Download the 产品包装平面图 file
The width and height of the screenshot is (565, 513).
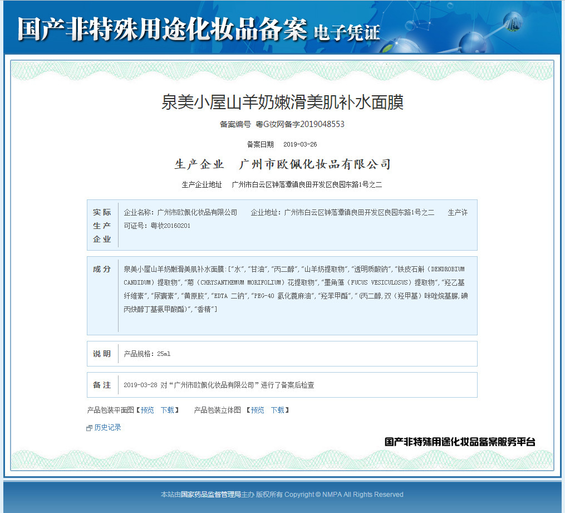(x=168, y=410)
